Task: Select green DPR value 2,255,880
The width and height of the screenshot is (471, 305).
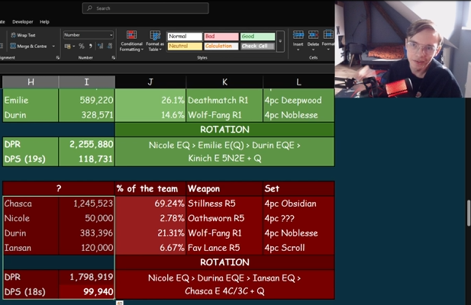Action: point(87,144)
